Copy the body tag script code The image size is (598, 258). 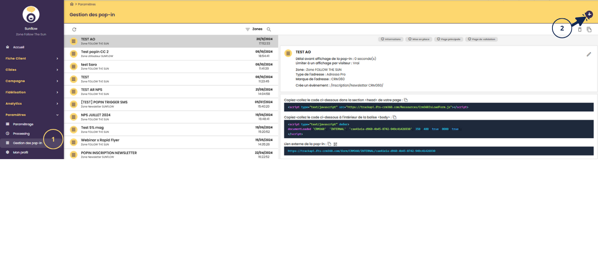point(394,117)
